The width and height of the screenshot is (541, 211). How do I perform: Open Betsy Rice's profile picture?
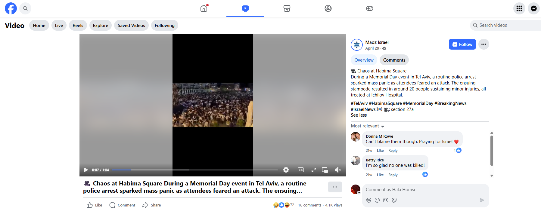click(x=356, y=161)
